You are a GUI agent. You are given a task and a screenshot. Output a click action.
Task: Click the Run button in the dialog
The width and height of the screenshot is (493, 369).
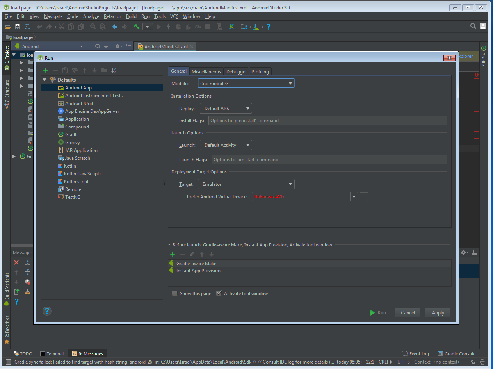pos(377,312)
